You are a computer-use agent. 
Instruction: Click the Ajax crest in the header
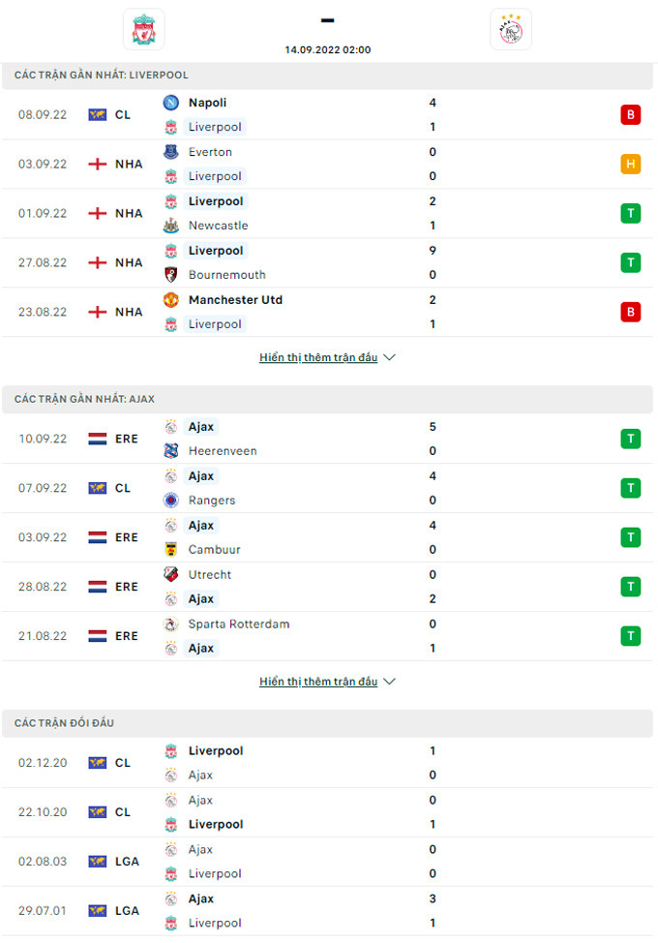pos(510,29)
